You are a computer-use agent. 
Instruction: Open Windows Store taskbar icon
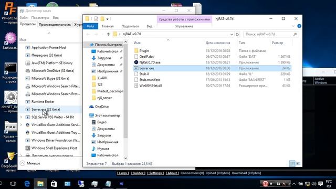click(54, 184)
